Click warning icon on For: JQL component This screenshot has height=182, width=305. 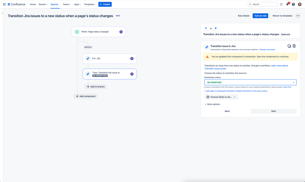(x=132, y=58)
